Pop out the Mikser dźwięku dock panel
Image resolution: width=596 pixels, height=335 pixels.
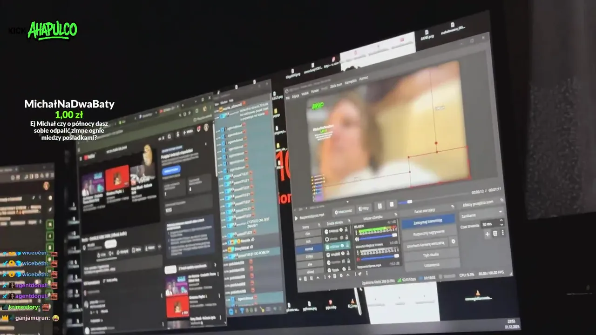396,214
